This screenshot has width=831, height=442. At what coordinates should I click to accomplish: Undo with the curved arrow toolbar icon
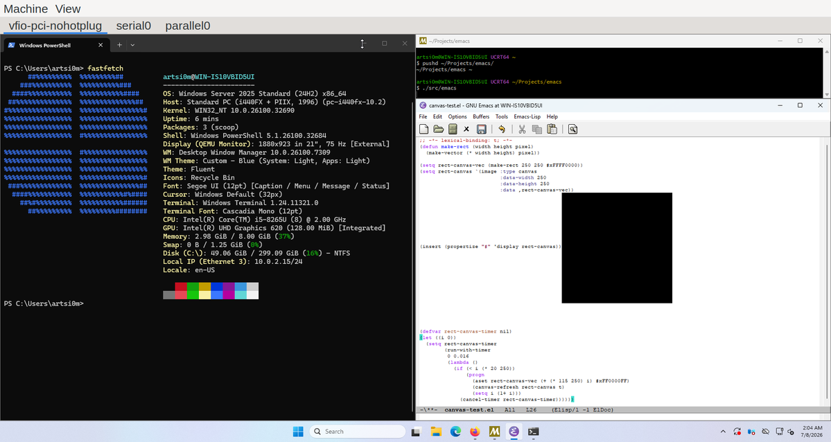coord(501,129)
